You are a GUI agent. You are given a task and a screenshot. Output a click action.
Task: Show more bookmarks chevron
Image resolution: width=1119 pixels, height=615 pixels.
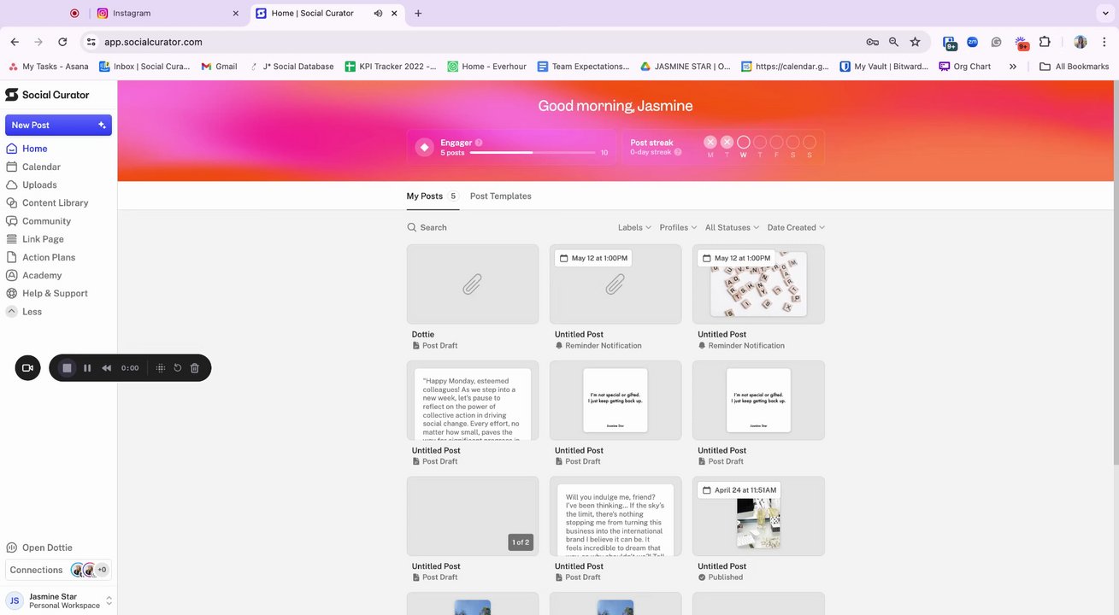click(x=1013, y=66)
